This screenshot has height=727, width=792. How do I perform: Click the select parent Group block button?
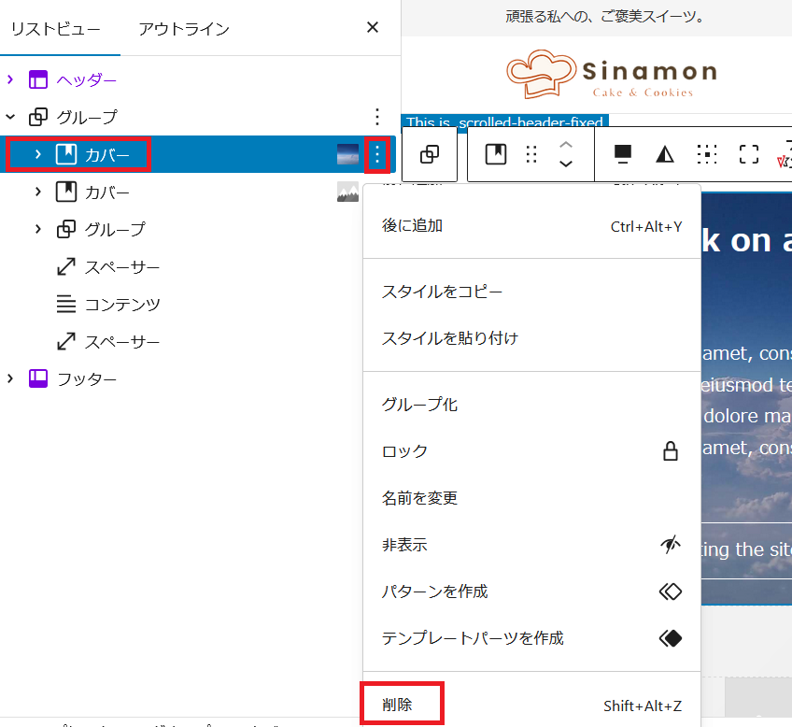430,154
